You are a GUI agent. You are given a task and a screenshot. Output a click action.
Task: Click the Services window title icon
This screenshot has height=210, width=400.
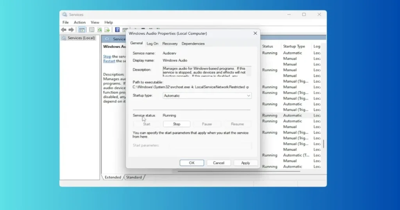(x=64, y=14)
